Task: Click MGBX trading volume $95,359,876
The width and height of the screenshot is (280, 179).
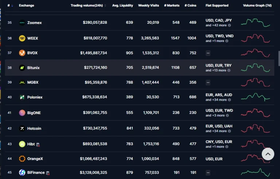Action: [x=96, y=82]
